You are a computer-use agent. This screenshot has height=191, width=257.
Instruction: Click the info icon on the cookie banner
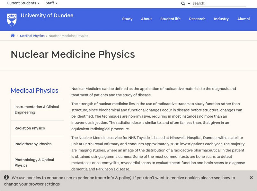click(7, 177)
